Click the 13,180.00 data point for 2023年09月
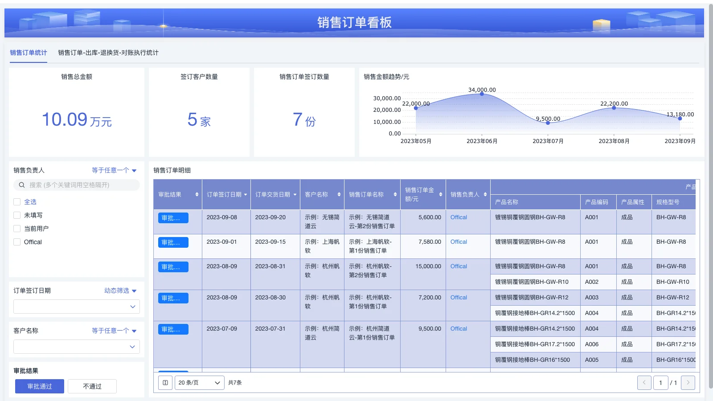This screenshot has width=713, height=401. (x=680, y=118)
